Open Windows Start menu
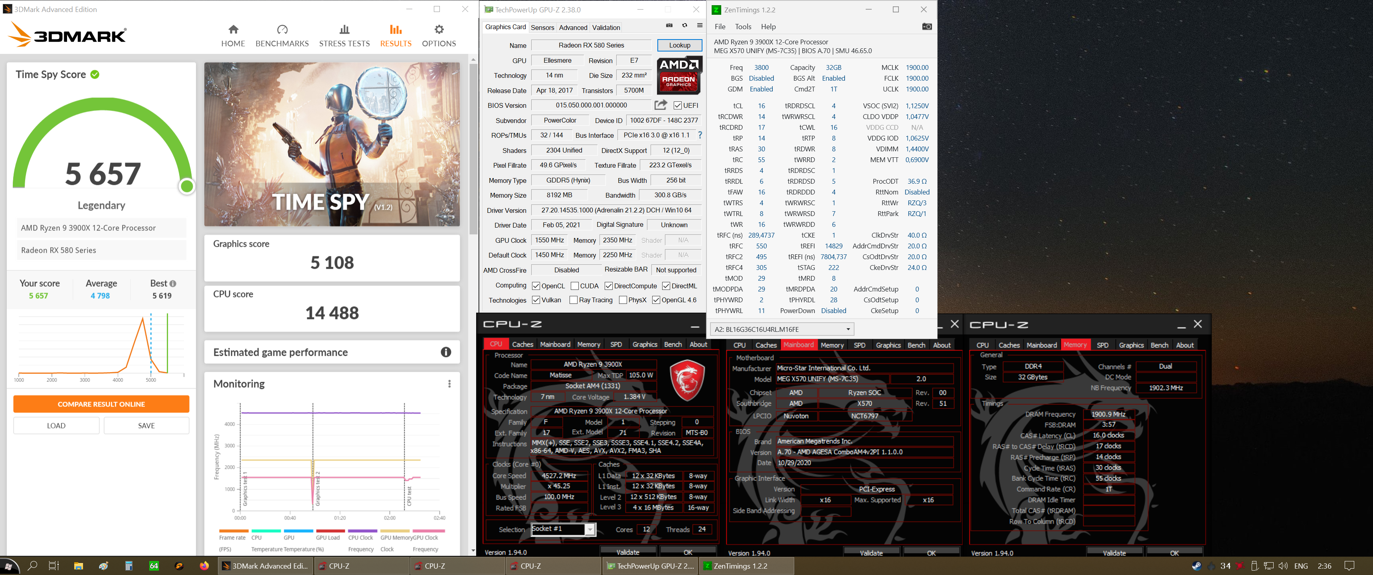The image size is (1373, 575). pos(9,566)
